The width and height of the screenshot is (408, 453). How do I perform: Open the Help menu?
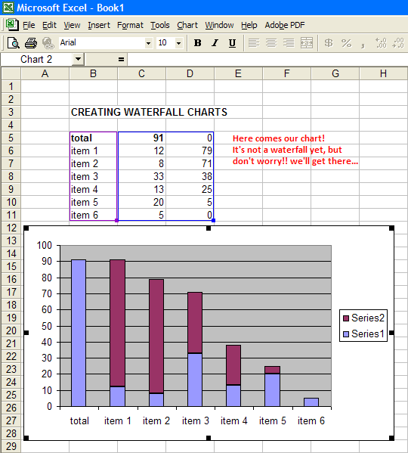249,25
